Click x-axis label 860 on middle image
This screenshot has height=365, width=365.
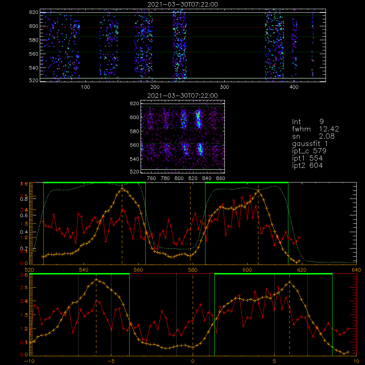coord(221,178)
